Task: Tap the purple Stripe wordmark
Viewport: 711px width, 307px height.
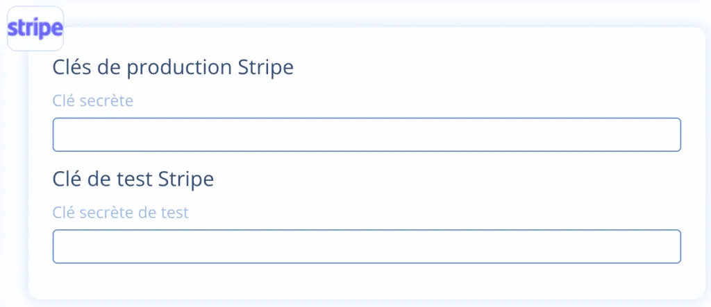Action: (x=35, y=29)
